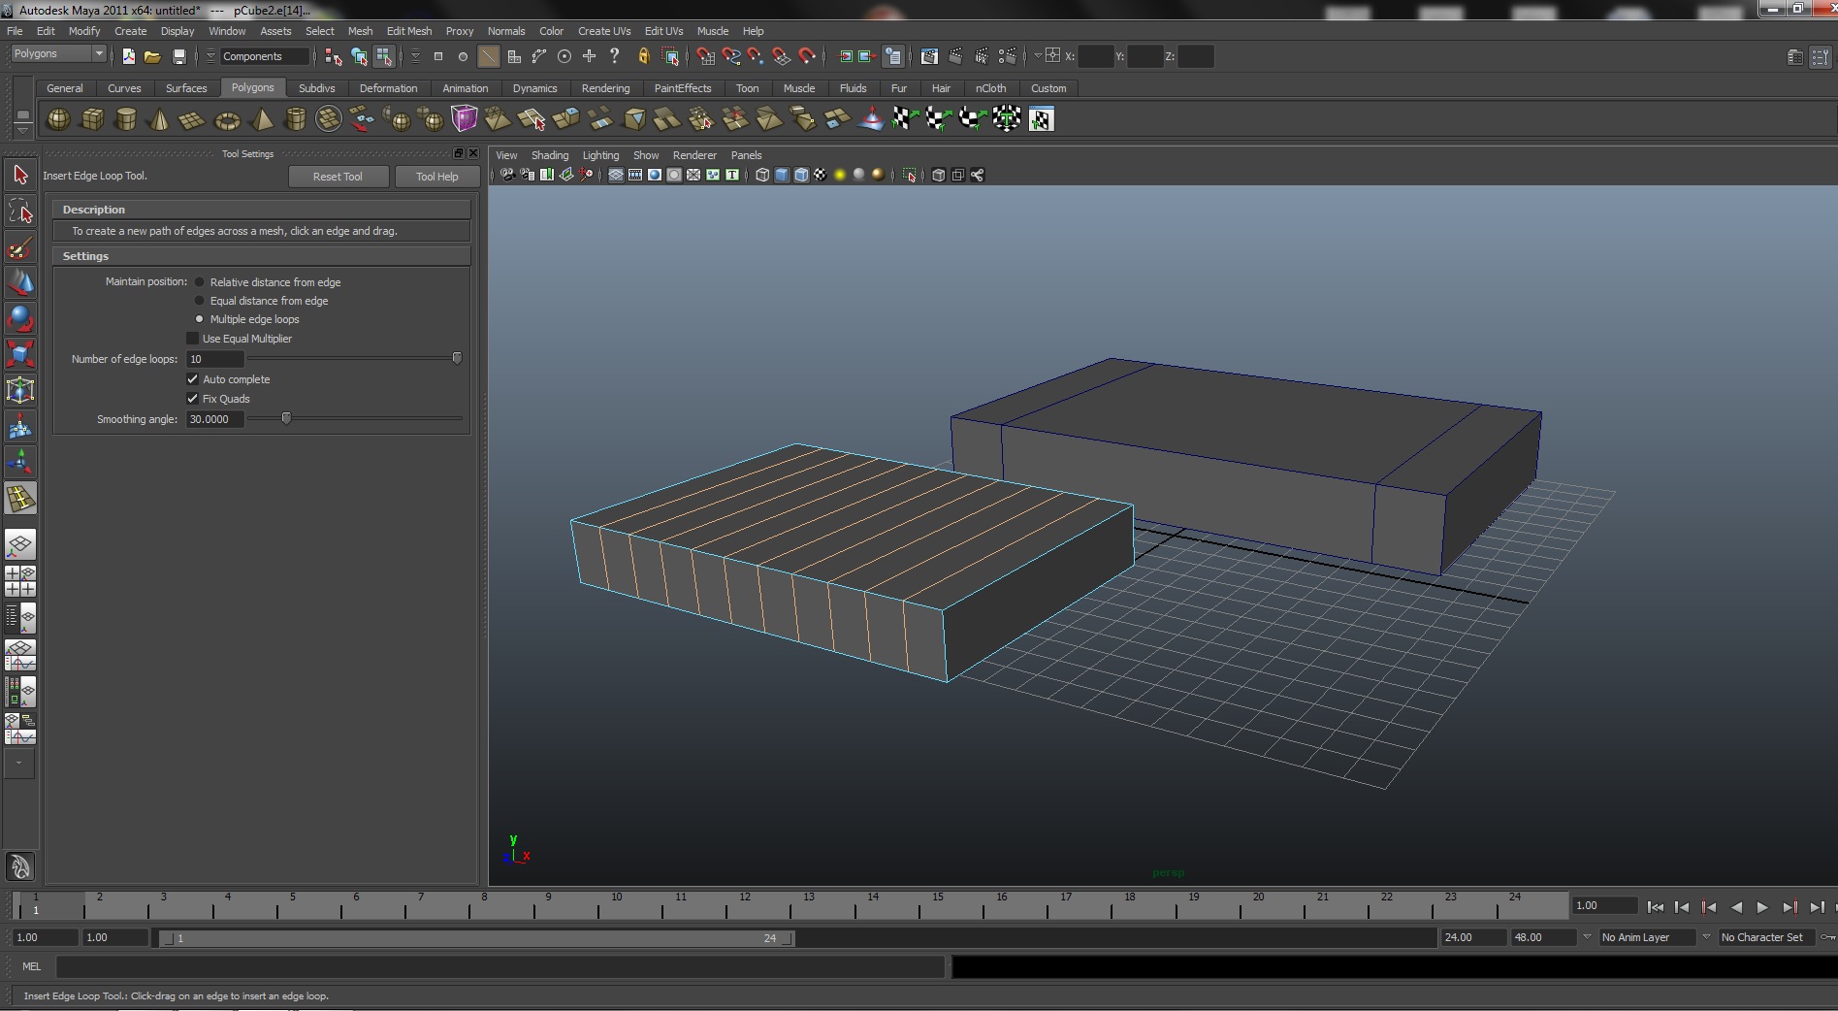Image resolution: width=1838 pixels, height=1011 pixels.
Task: Enable Use Equal Multiplier checkbox
Action: tap(193, 339)
